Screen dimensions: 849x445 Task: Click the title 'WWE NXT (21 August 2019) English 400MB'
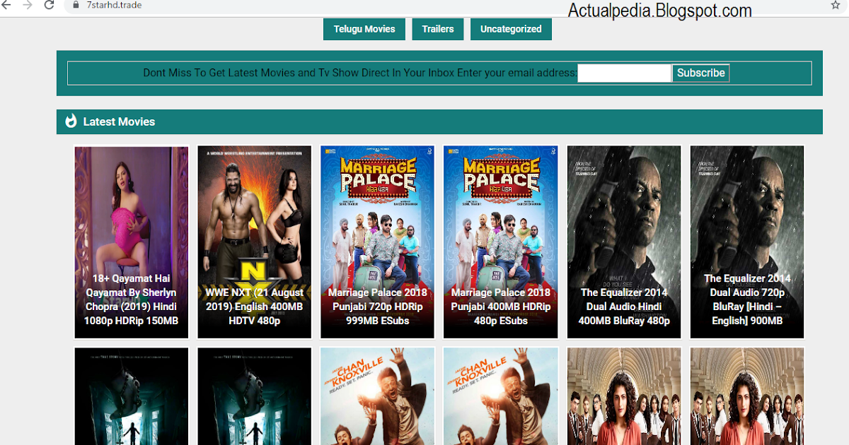(x=255, y=307)
